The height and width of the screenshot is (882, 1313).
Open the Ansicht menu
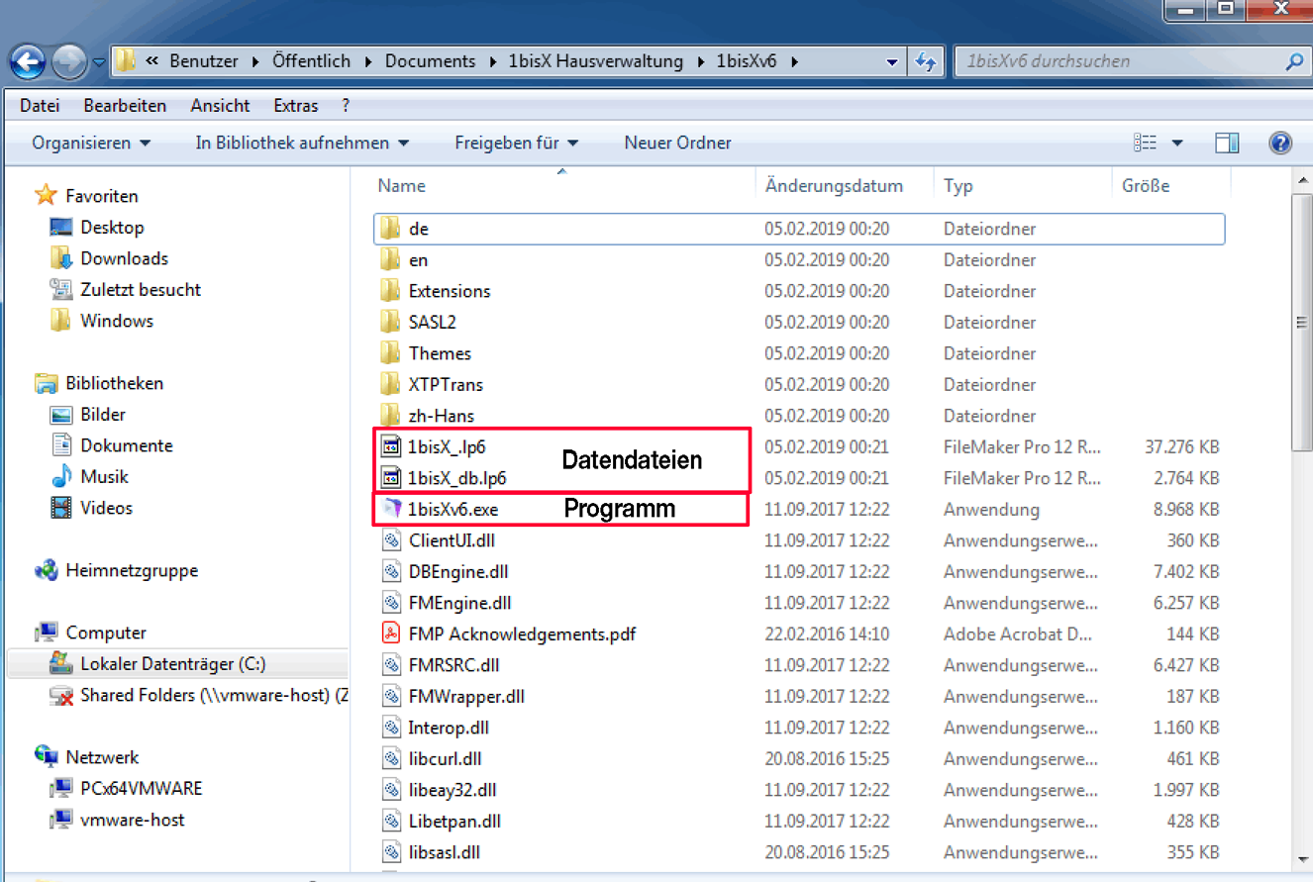coord(220,106)
